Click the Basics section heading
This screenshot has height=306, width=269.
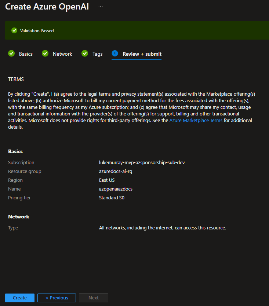[x=15, y=151]
